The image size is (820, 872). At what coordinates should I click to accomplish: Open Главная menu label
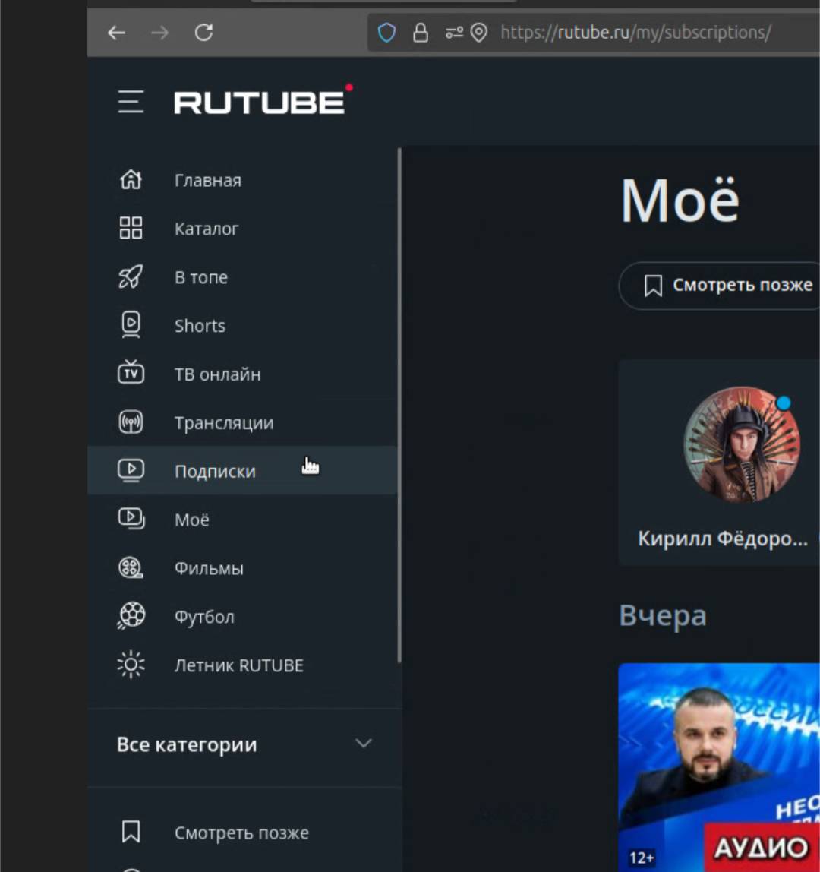(208, 180)
